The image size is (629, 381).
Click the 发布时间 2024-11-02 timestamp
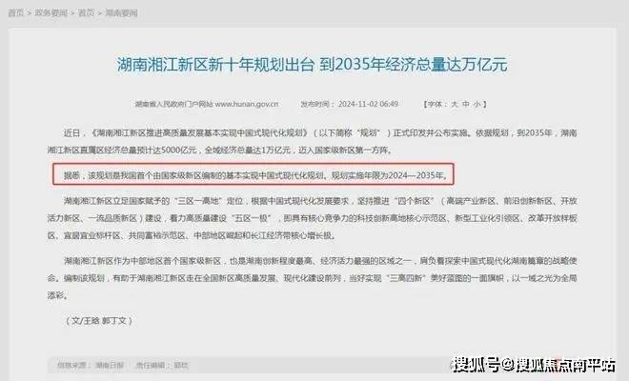coord(349,104)
